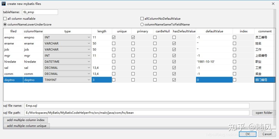Viewport: 279px width, 139px height.
Task: Click open folder button
Action: [264, 113]
